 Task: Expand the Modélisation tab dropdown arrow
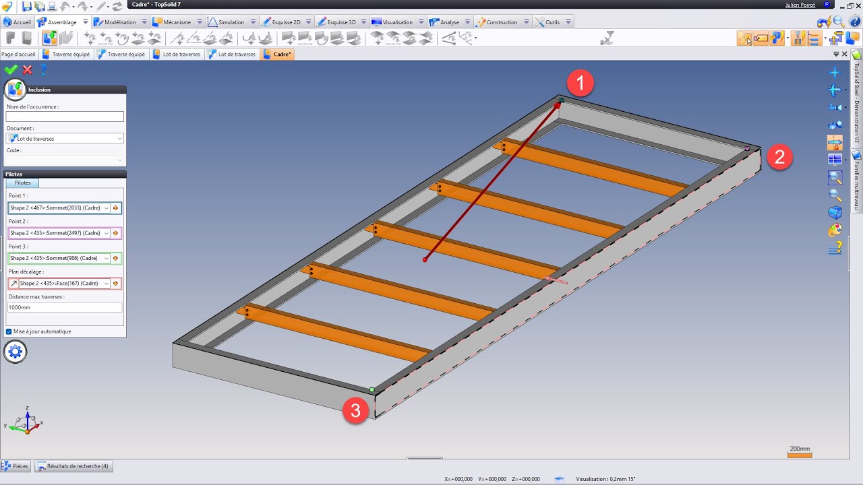click(144, 22)
